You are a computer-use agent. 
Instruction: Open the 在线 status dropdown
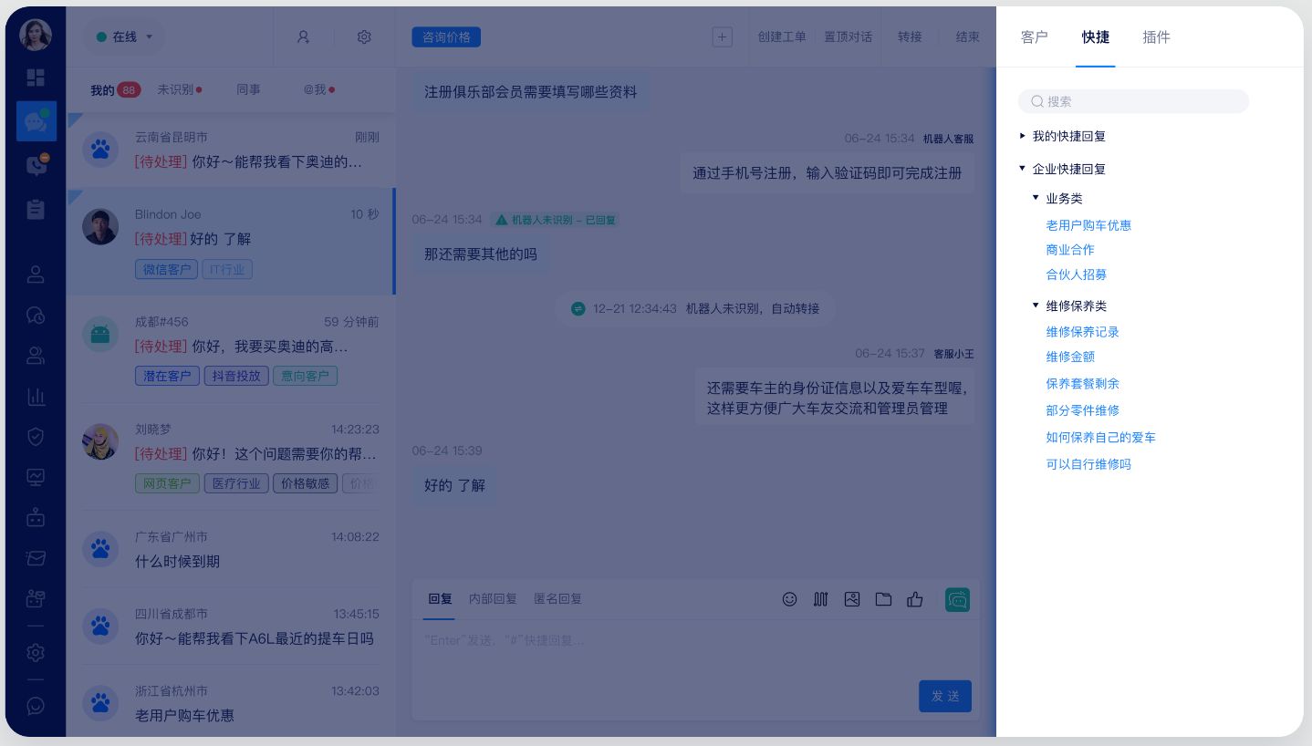pos(125,37)
